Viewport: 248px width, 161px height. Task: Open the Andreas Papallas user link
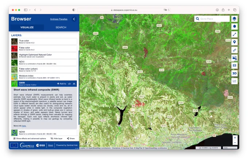[59, 19]
